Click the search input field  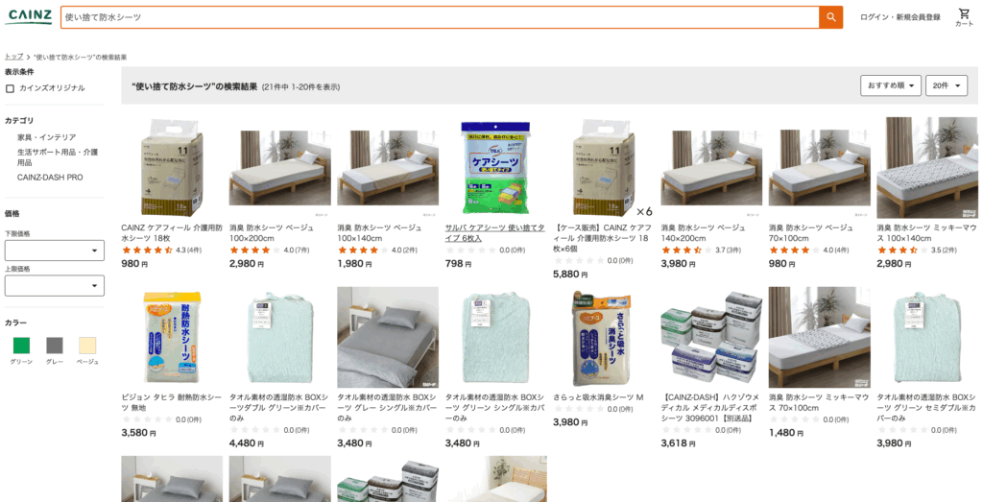pyautogui.click(x=440, y=17)
